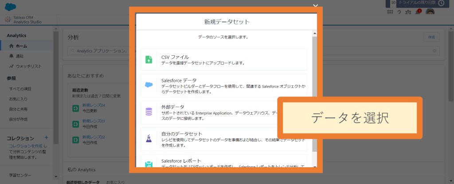Click the lens icon next to 新規レンズ02
The image size is (454, 184).
pyautogui.click(x=75, y=140)
